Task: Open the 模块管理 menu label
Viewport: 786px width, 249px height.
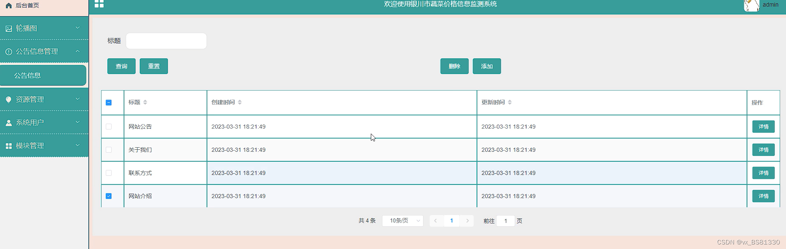Action: 30,146
